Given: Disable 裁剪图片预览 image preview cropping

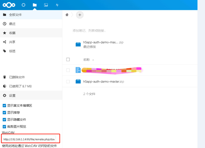Looking at the screenshot, I should (x=4, y=126).
